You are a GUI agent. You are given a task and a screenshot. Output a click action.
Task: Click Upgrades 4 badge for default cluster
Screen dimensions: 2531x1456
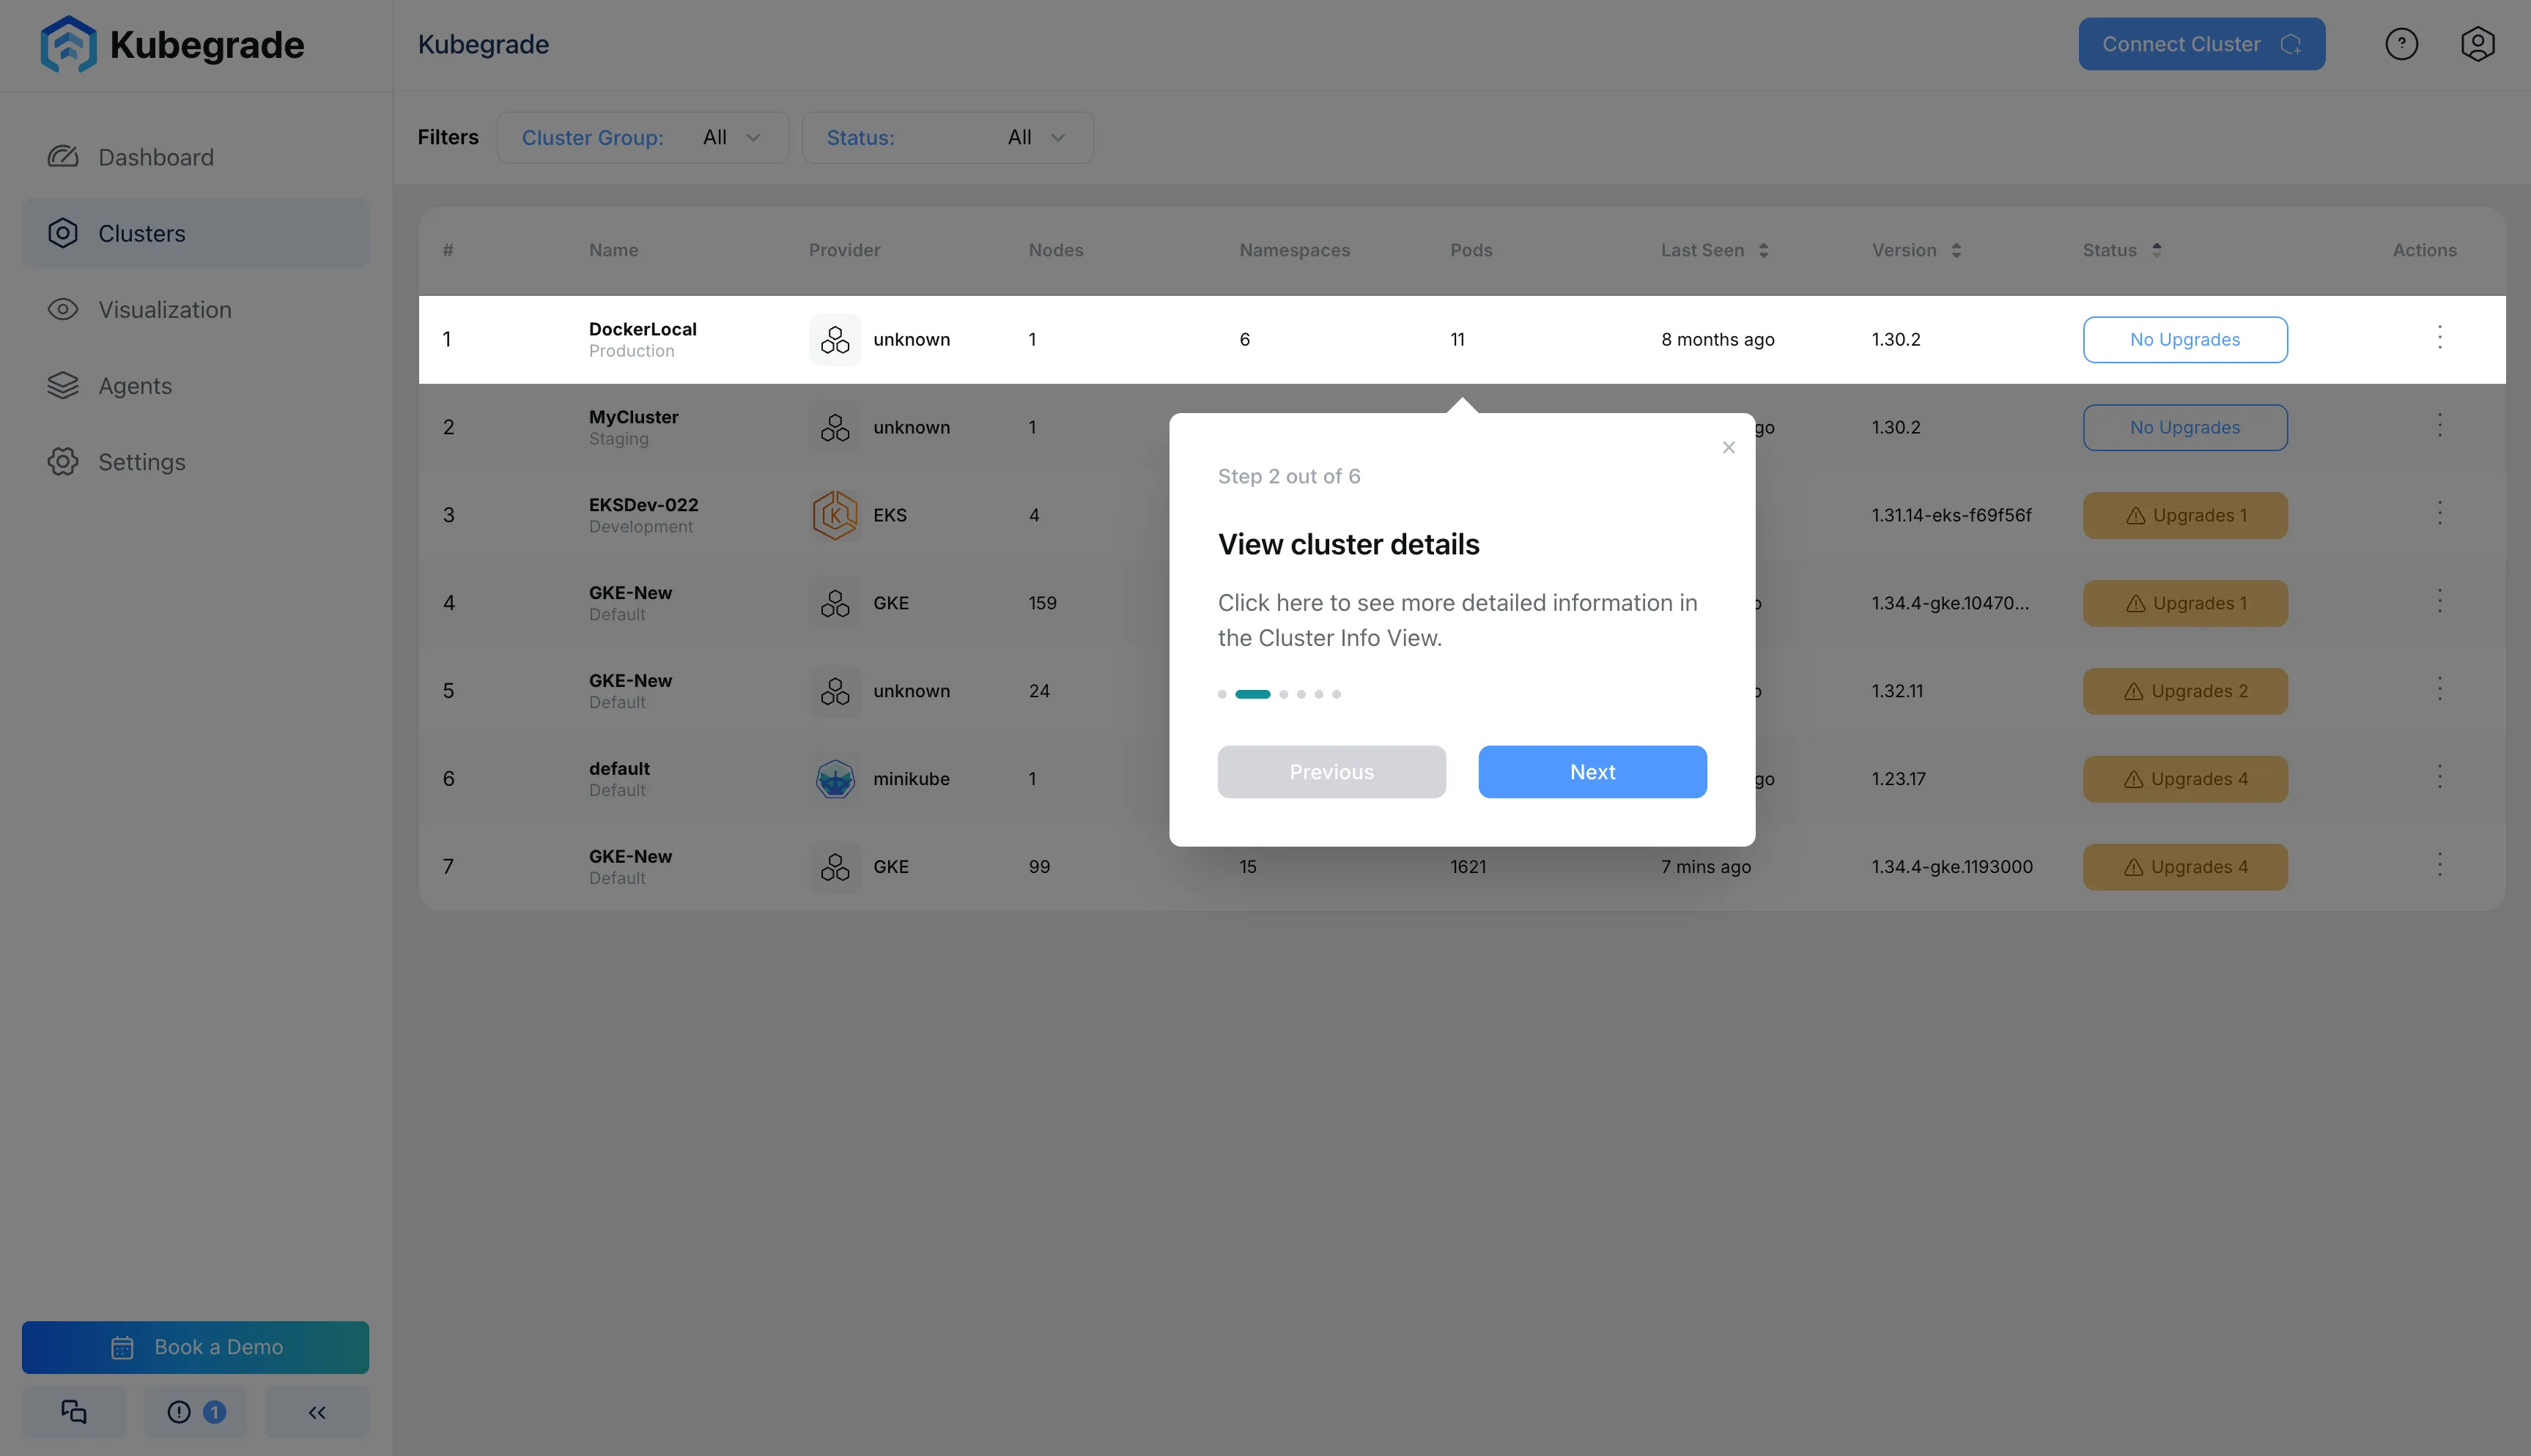click(x=2185, y=779)
